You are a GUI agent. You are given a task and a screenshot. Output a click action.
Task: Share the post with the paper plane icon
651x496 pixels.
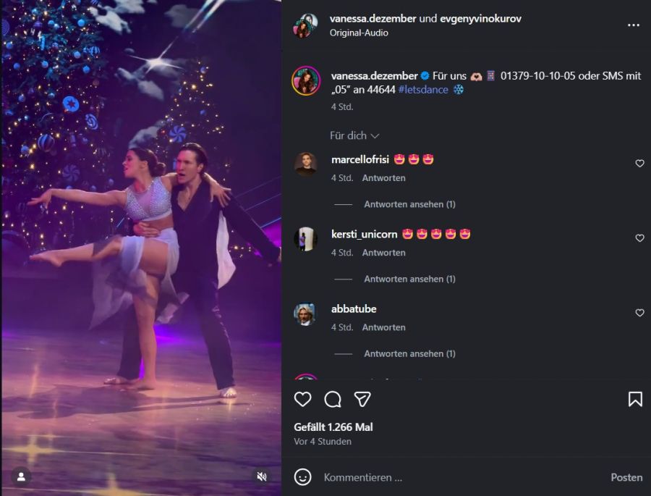coord(362,399)
